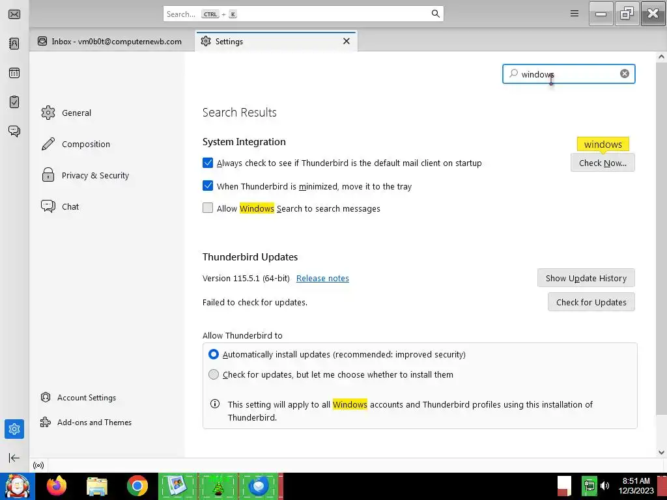Click the picture viewer taskbar icon
This screenshot has width=667, height=500.
pos(178,486)
